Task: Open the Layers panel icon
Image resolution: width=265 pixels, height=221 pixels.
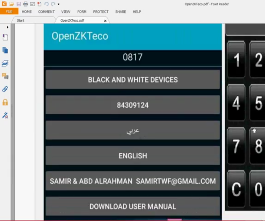Action: pyautogui.click(x=5, y=63)
